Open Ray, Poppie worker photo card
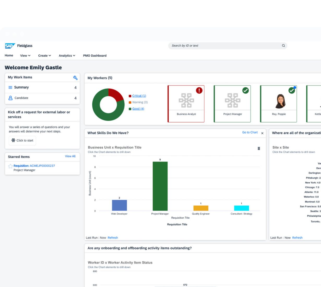Image resolution: width=321 pixels, height=287 pixels. click(x=278, y=104)
